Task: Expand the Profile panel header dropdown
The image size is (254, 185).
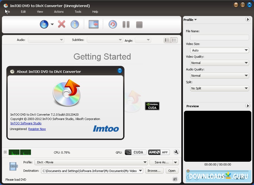Action: (190, 20)
